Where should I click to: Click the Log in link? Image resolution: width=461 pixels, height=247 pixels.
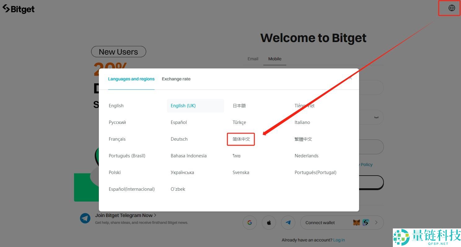point(339,240)
